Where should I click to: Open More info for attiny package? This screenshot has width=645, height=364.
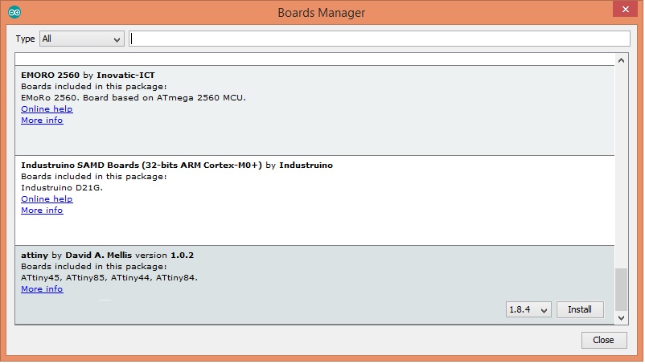click(x=42, y=289)
